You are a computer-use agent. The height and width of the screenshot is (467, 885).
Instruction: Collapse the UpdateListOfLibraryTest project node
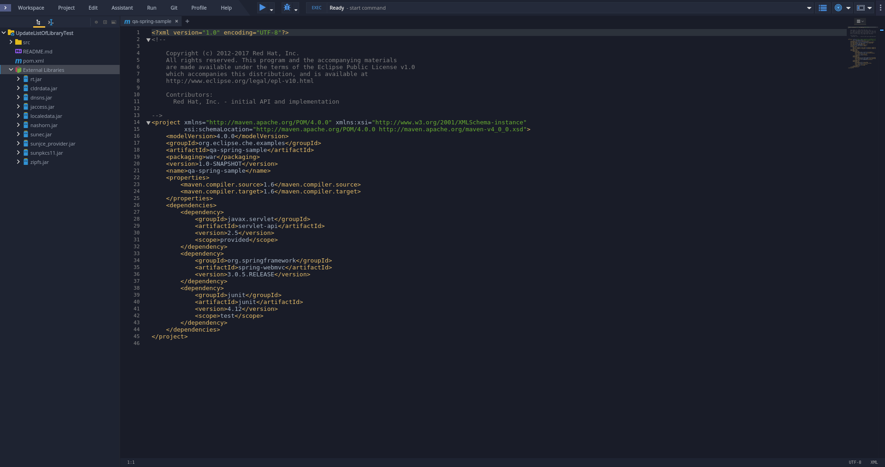[x=4, y=33]
